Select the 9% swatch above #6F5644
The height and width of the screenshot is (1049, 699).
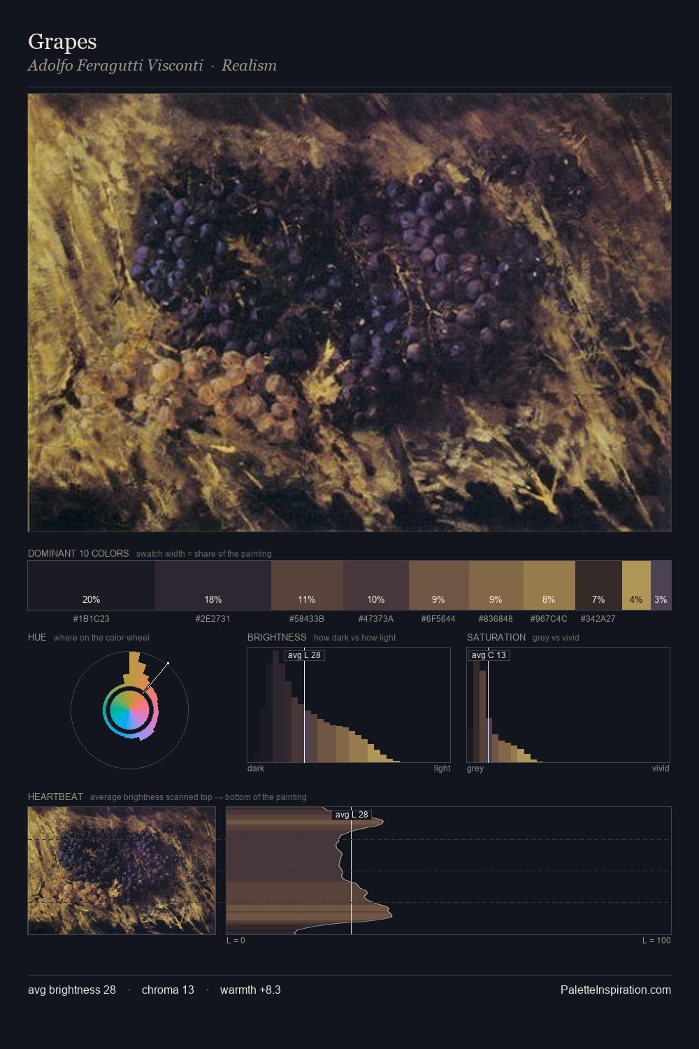tap(438, 585)
